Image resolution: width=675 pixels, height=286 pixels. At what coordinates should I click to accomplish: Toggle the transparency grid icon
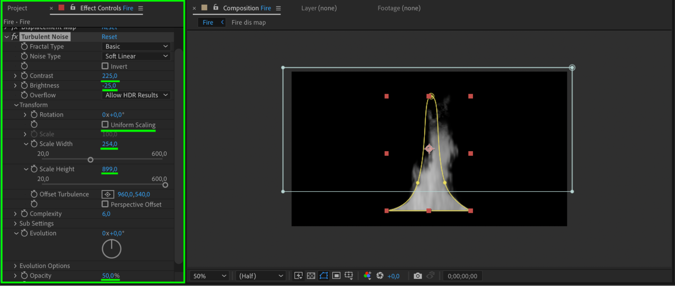point(311,276)
